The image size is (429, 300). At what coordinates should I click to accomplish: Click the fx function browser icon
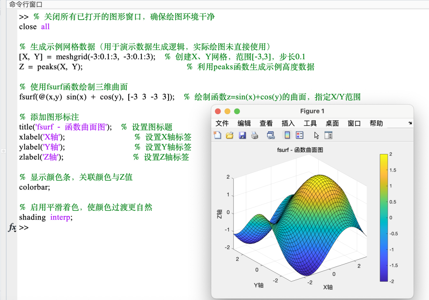pyautogui.click(x=12, y=227)
